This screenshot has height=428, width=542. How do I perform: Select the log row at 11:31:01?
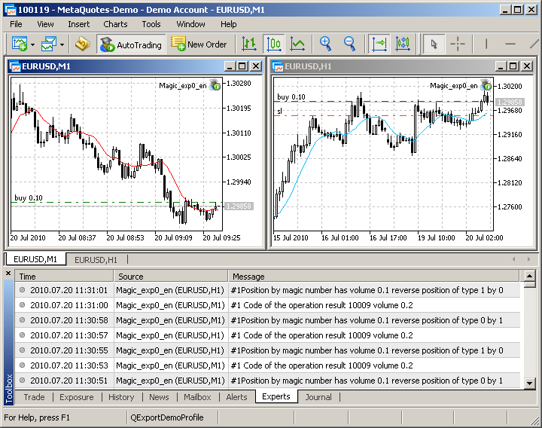[x=267, y=290]
